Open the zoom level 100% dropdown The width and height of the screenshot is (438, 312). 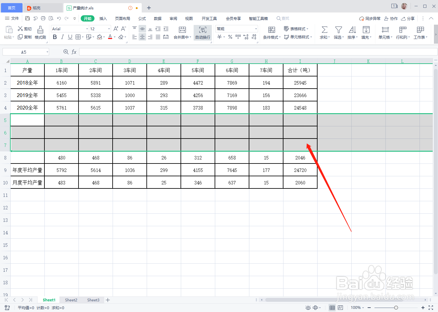pos(357,308)
